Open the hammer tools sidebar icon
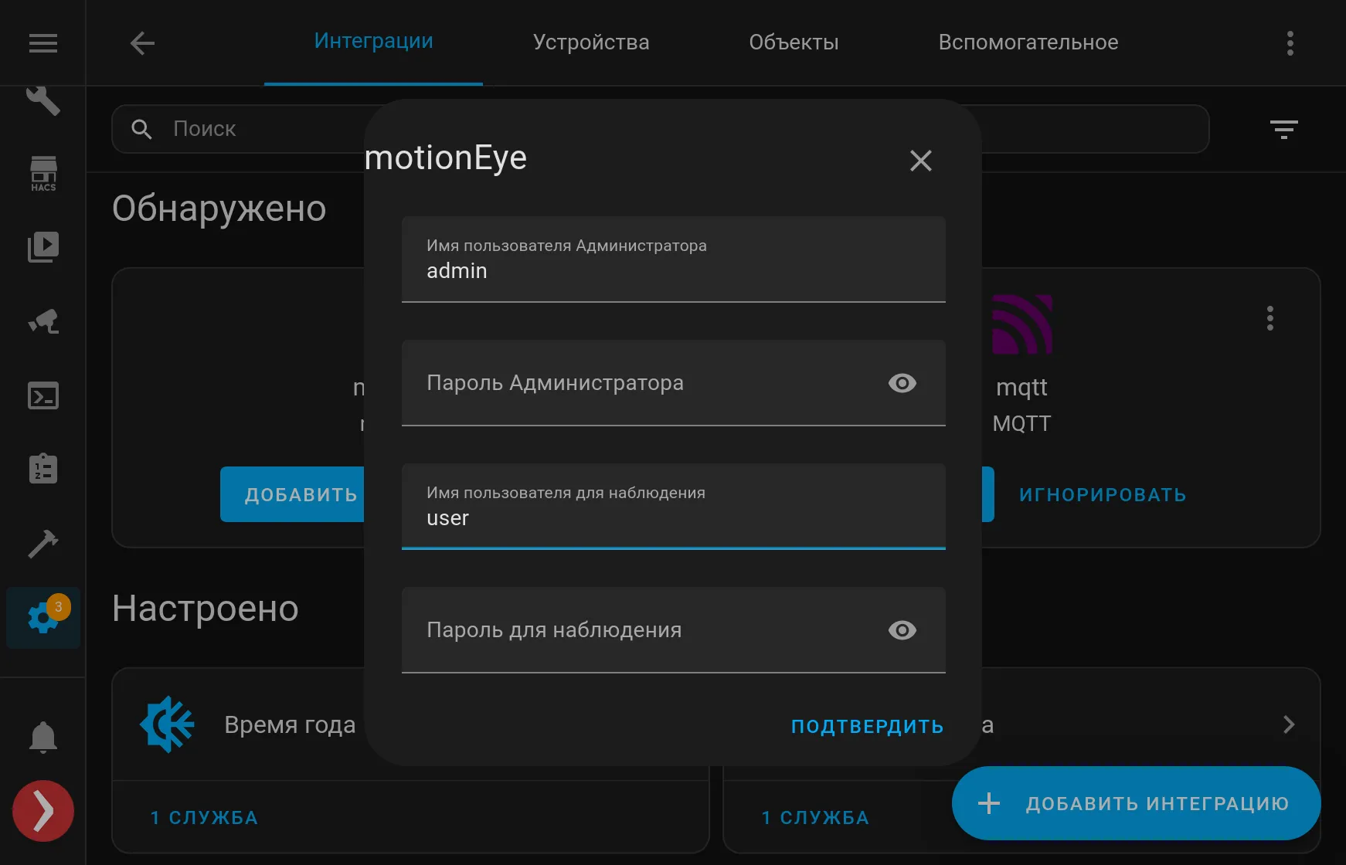 pyautogui.click(x=43, y=544)
